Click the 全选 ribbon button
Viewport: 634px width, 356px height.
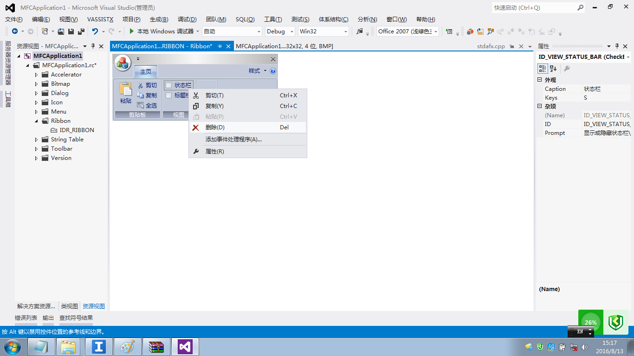(148, 105)
